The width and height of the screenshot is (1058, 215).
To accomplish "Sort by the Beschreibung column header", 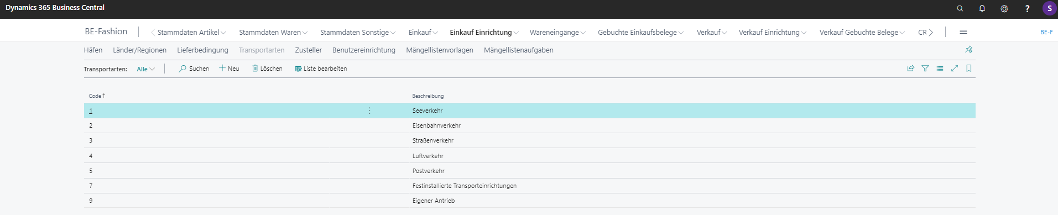I will 428,96.
